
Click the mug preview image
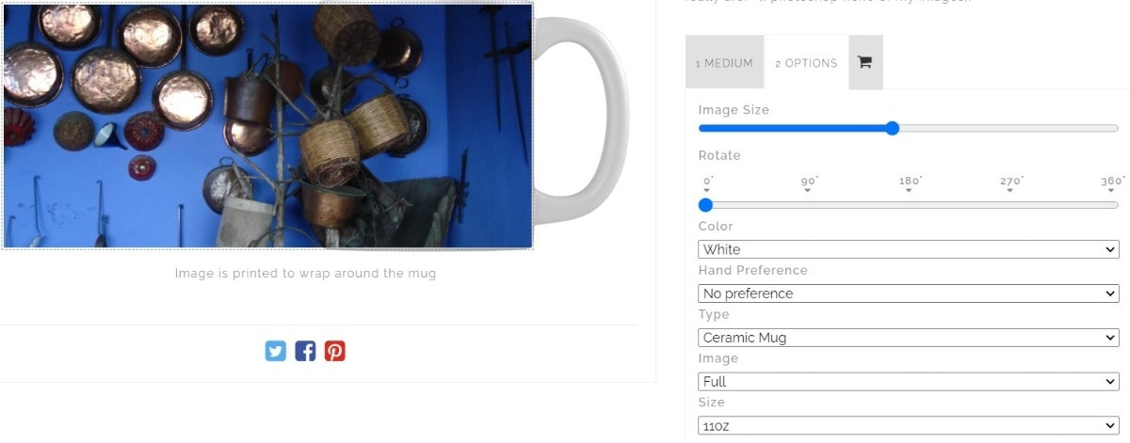[268, 125]
